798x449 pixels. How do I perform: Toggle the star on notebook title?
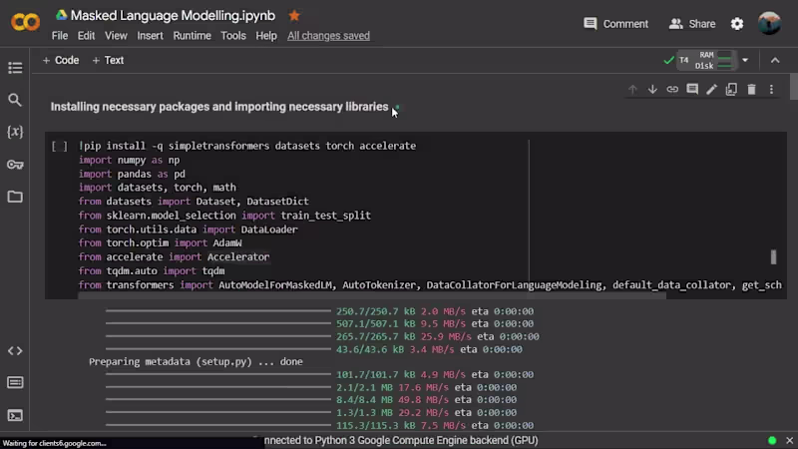(294, 16)
